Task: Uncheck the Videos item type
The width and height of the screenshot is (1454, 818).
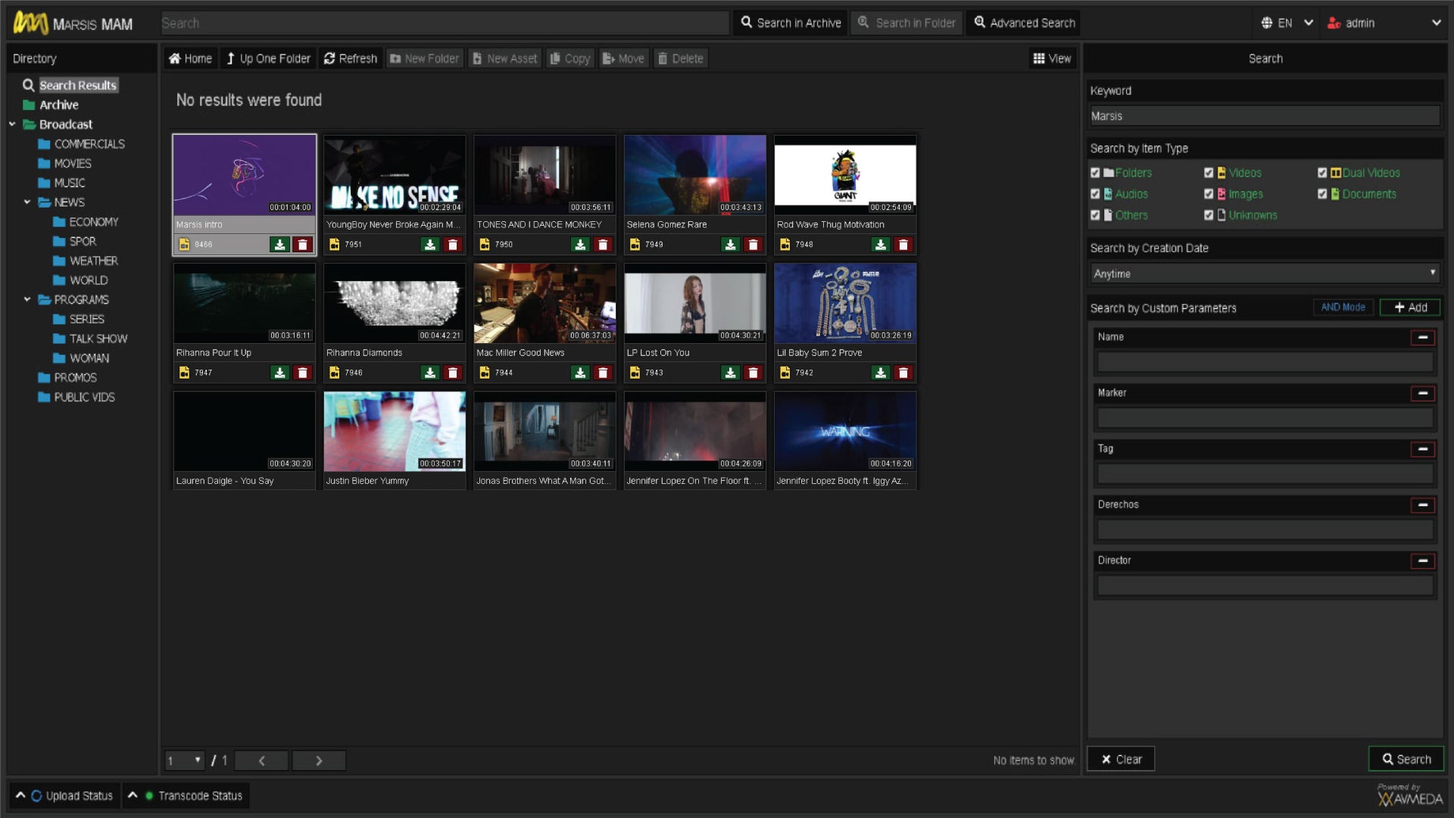Action: click(1209, 173)
